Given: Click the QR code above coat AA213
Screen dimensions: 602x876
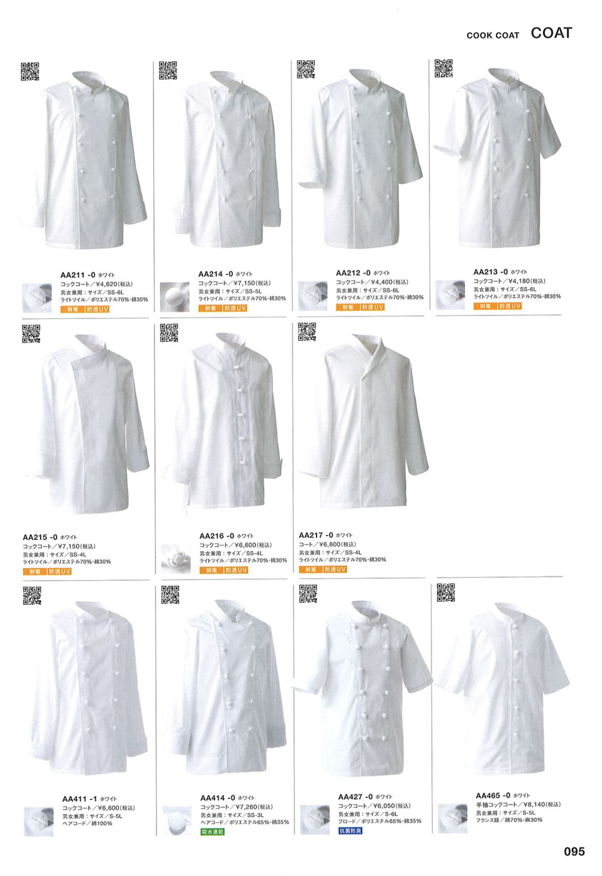Looking at the screenshot, I should coord(443,69).
